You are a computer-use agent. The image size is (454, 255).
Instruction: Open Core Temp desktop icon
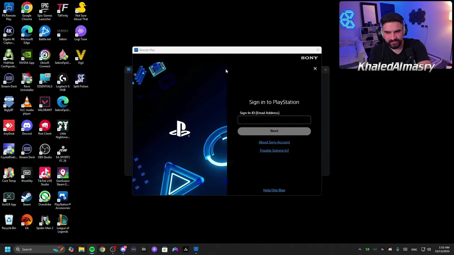9,175
